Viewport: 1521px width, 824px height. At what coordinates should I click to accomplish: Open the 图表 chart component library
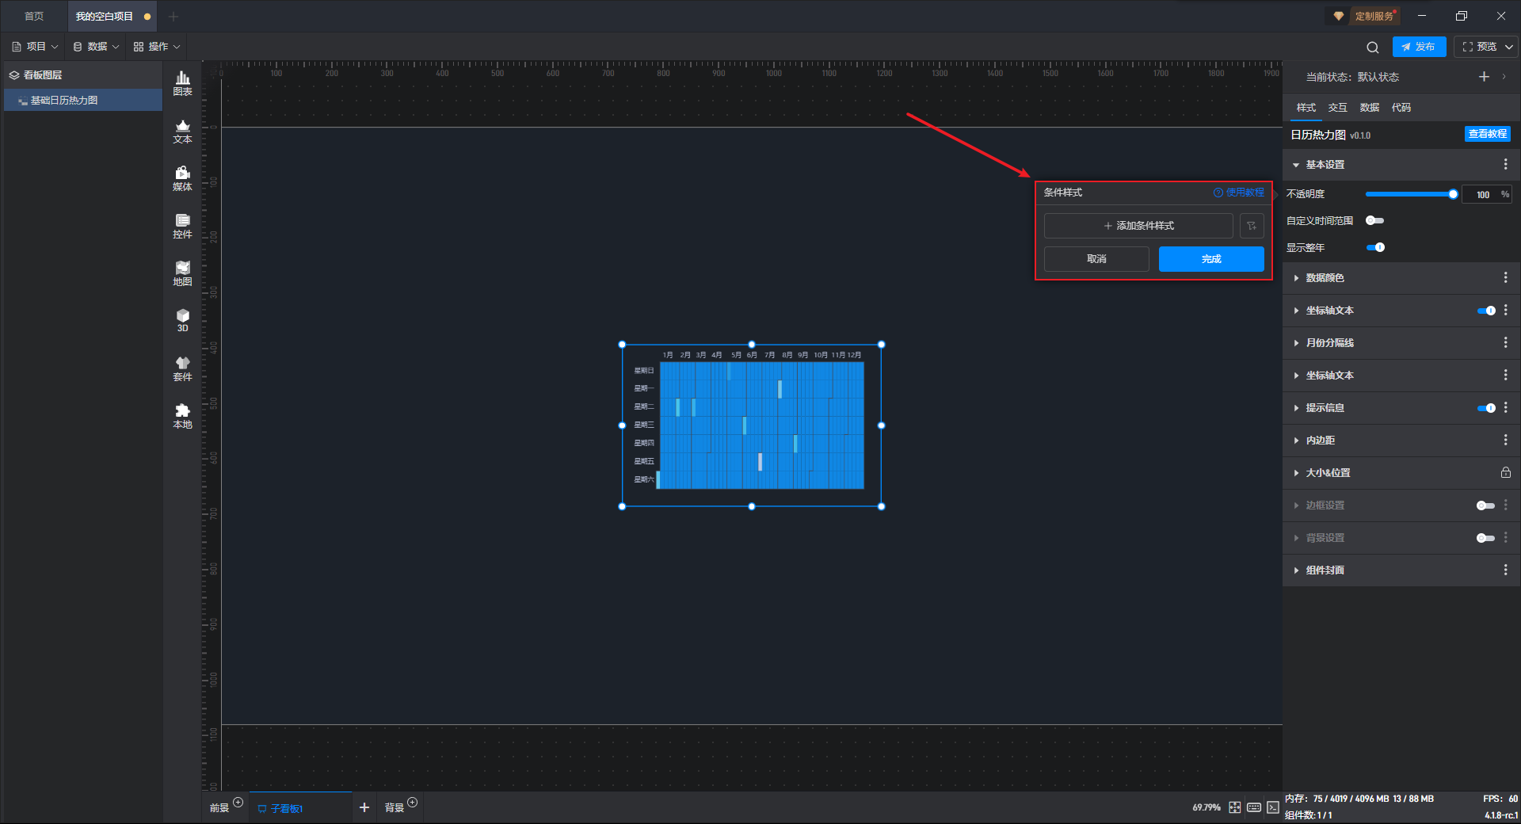182,82
